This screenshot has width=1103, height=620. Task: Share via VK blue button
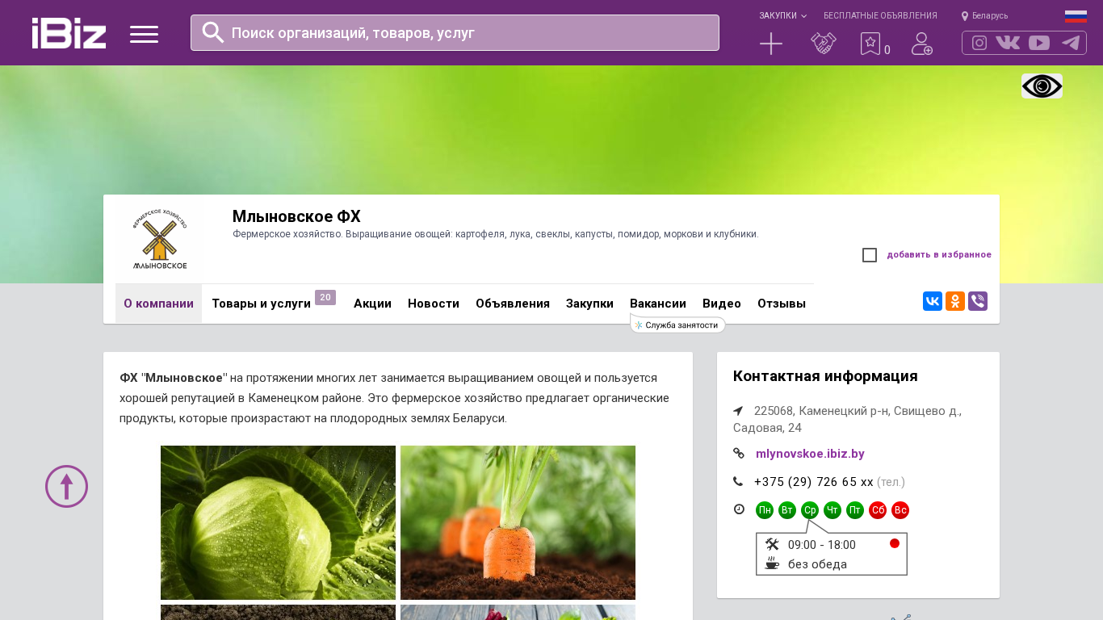(x=933, y=301)
